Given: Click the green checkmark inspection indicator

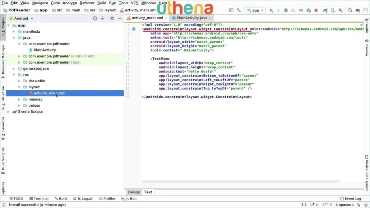Looking at the screenshot, I should click(x=362, y=24).
